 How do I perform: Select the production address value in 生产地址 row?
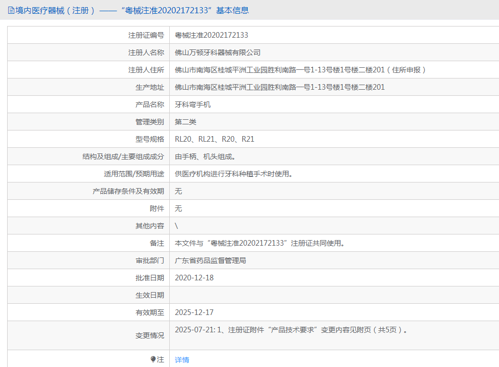pos(280,87)
